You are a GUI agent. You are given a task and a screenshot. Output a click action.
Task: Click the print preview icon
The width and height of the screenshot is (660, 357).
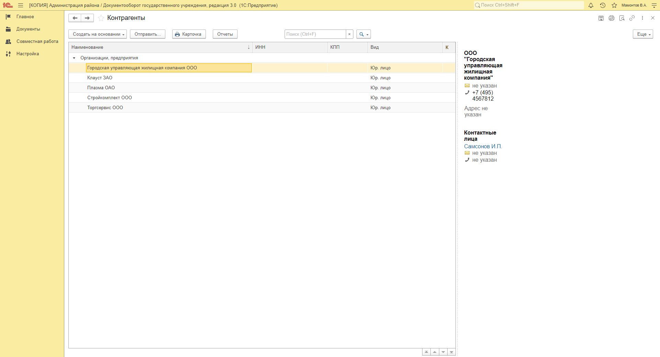coord(621,18)
